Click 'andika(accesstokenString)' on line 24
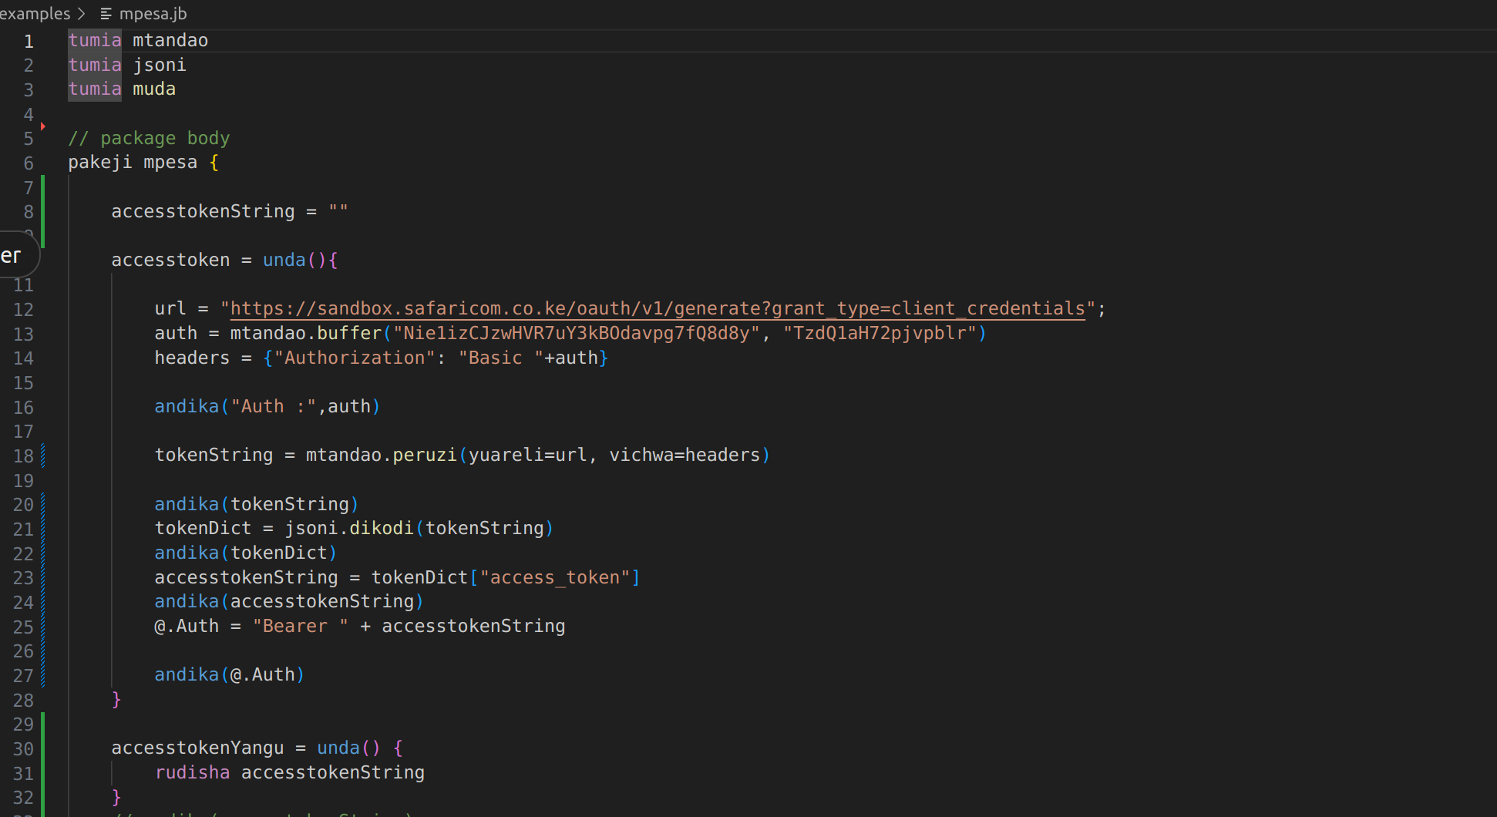 289,601
